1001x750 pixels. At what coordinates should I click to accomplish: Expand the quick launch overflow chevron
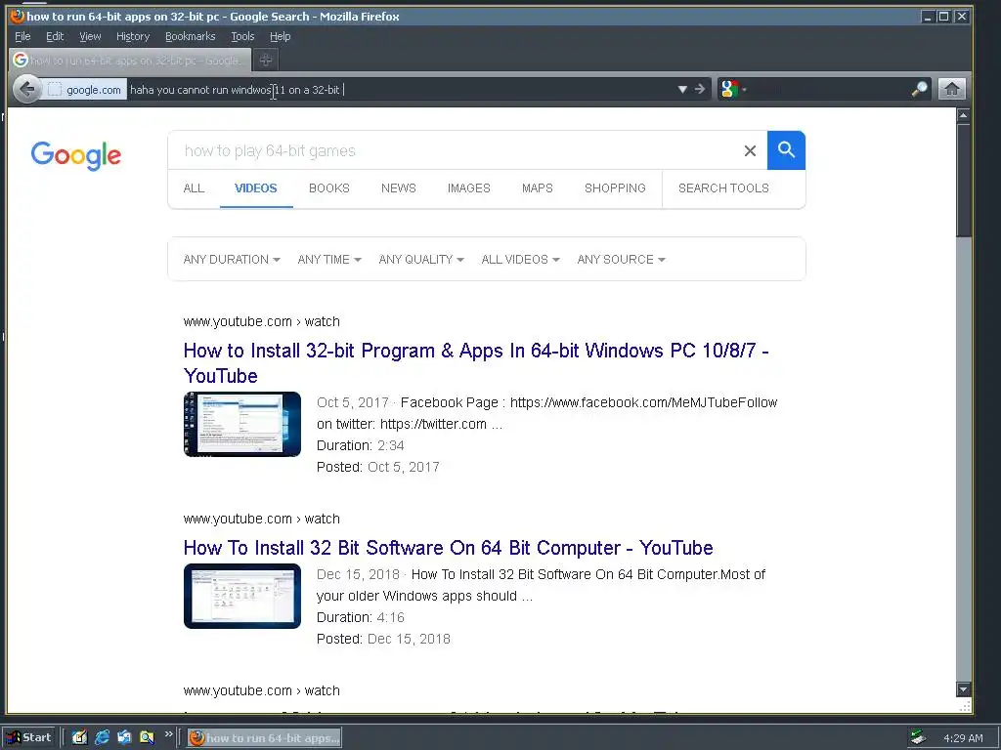(168, 734)
